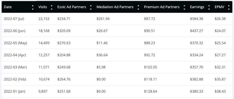Select the Date column header label
The width and height of the screenshot is (234, 99).
(x=8, y=7)
